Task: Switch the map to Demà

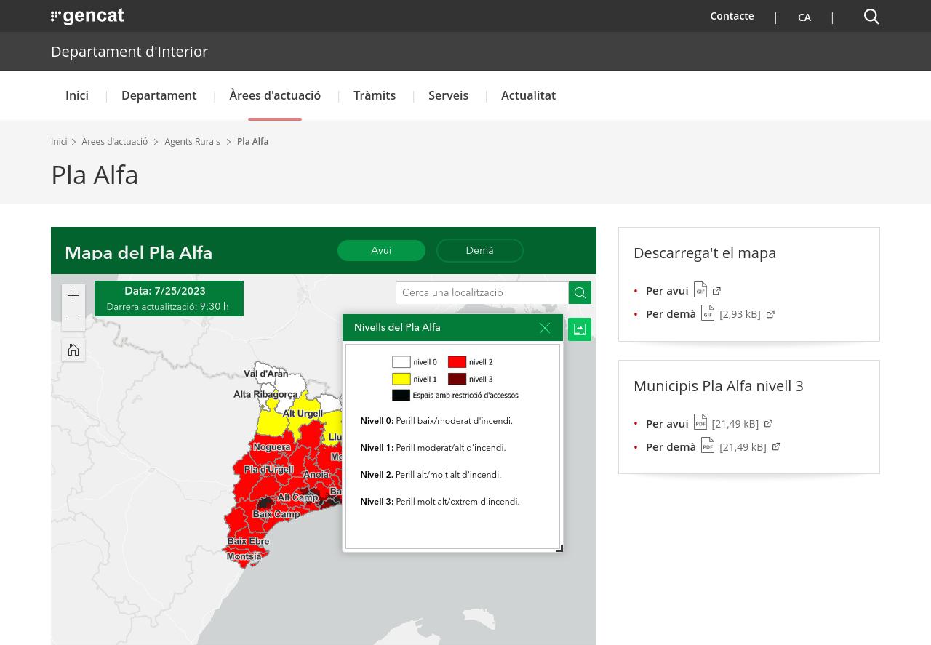Action: 479,250
